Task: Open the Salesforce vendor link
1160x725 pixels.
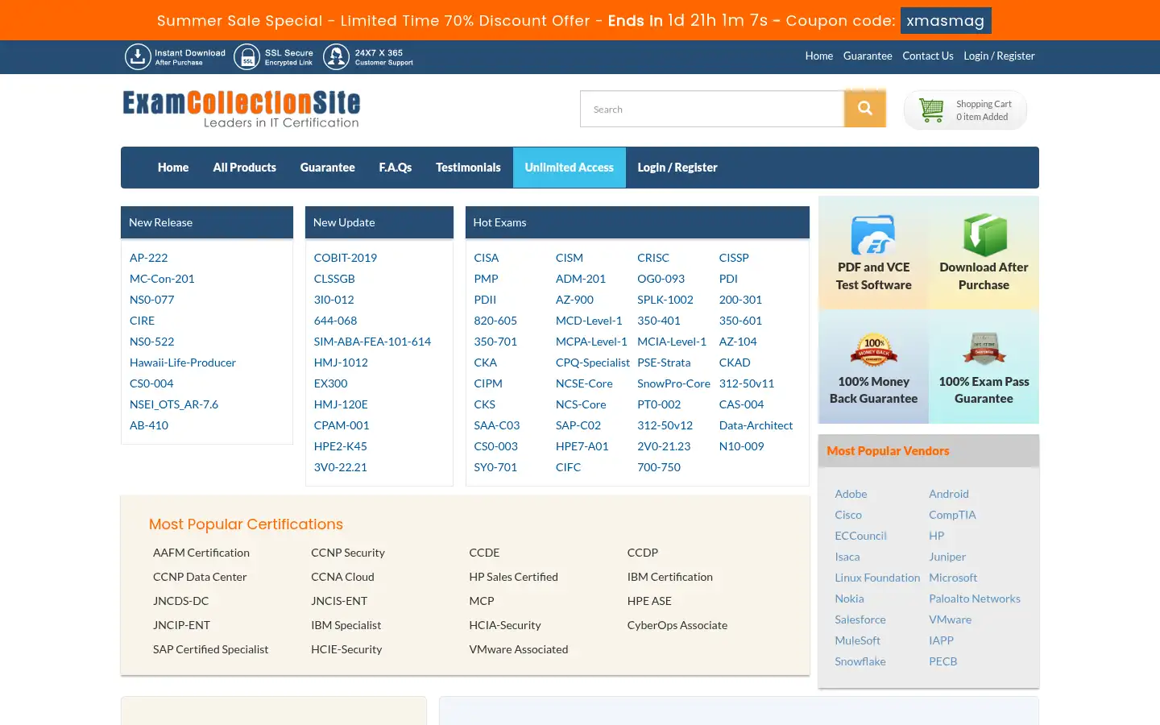Action: [860, 619]
